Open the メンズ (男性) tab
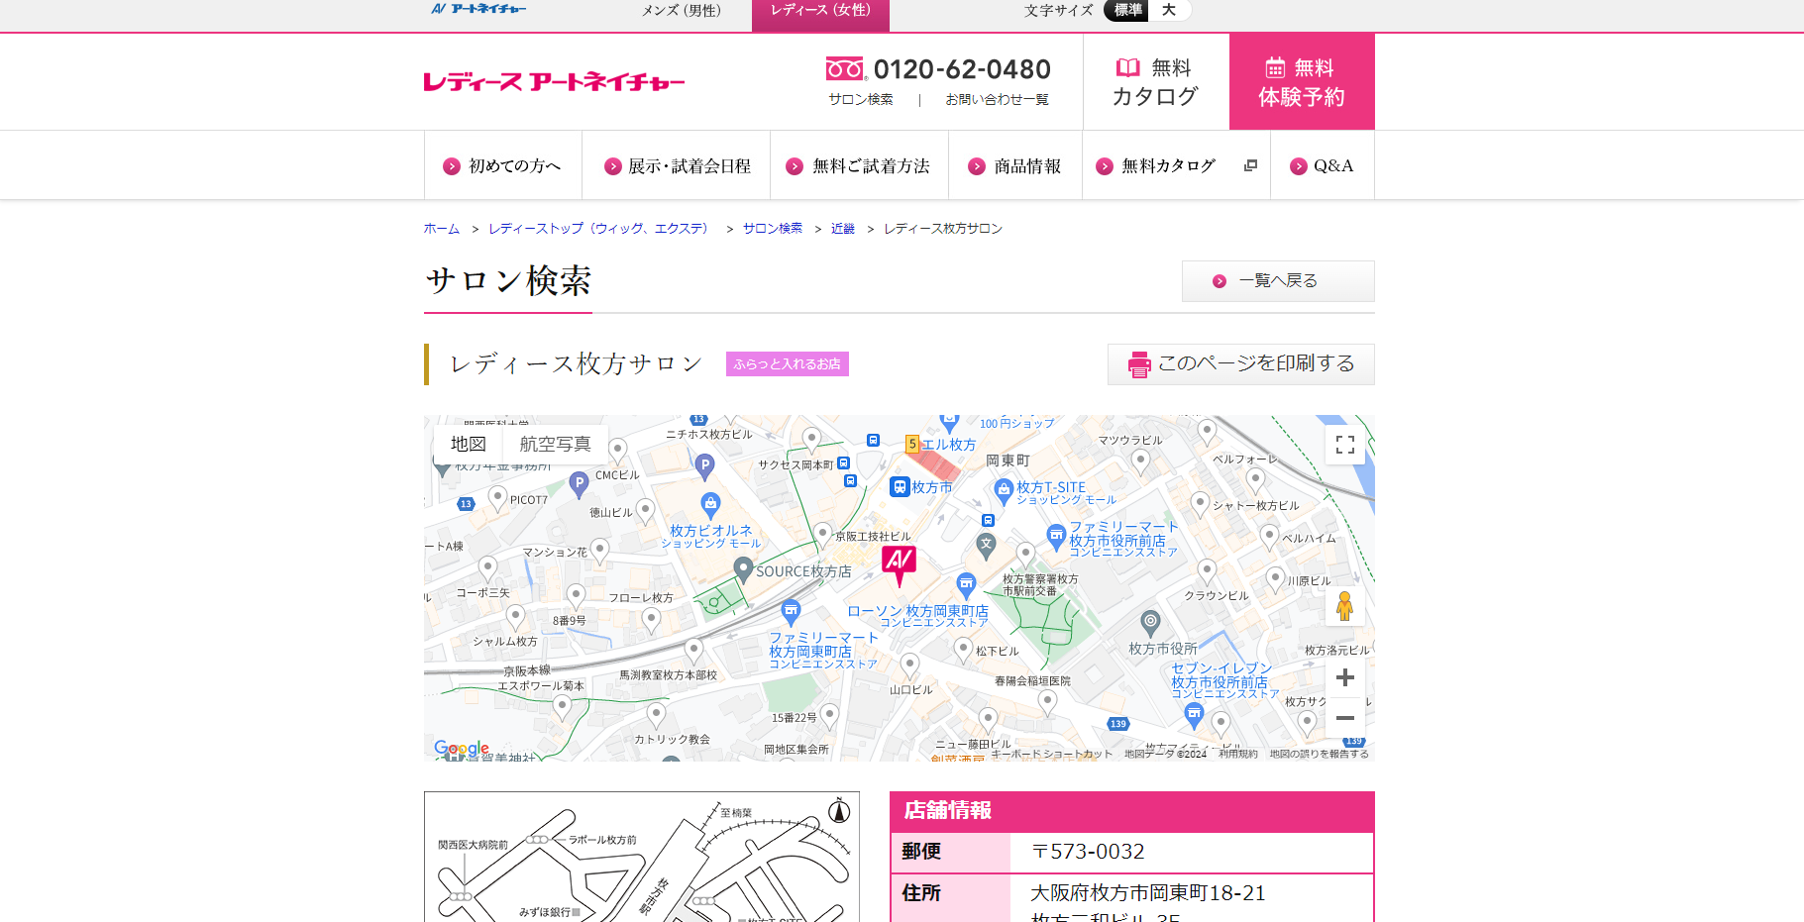1804x922 pixels. (x=681, y=10)
